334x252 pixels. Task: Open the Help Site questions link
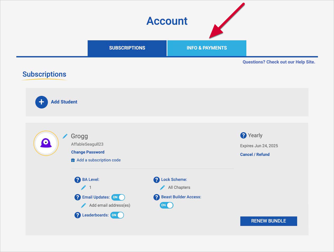279,62
